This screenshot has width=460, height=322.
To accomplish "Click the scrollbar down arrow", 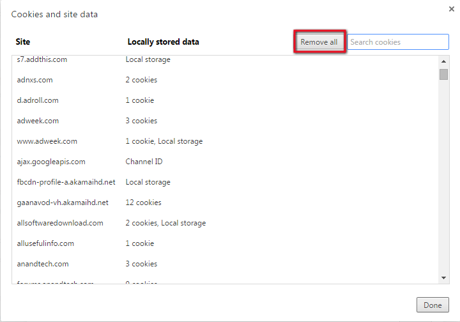I will tap(443, 277).
